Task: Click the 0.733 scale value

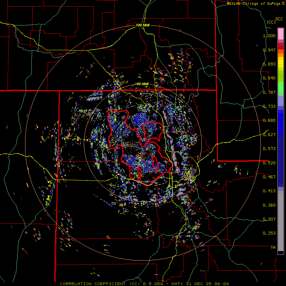Action: tap(269, 106)
